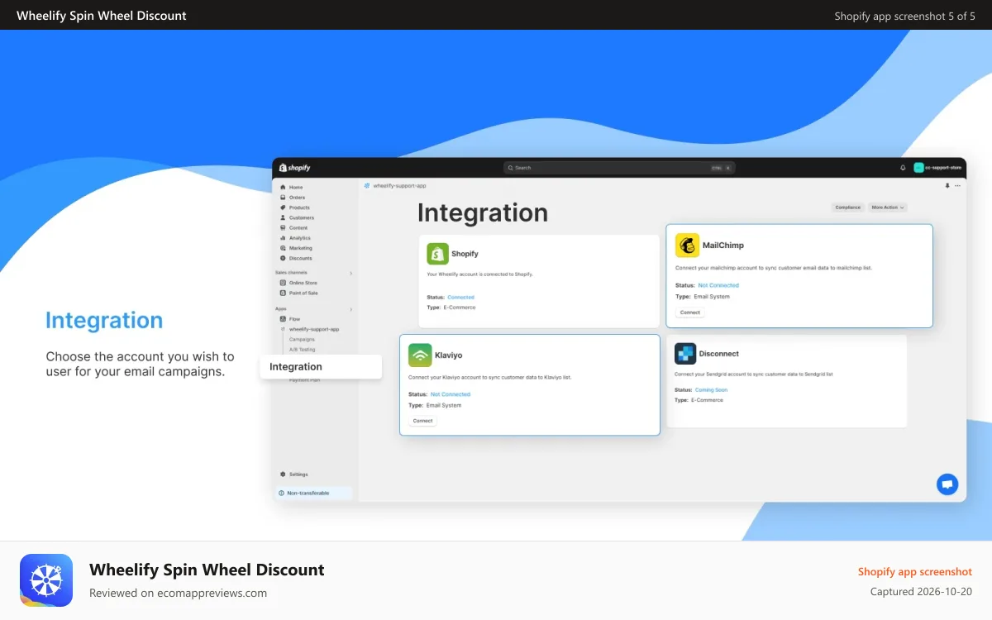Click the Klaviyo card title

[x=449, y=355]
